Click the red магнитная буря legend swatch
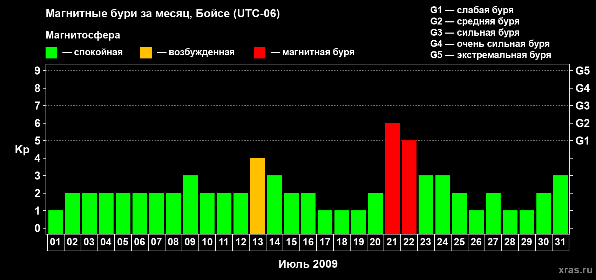Screen dimensions: 596x280 [x=259, y=53]
